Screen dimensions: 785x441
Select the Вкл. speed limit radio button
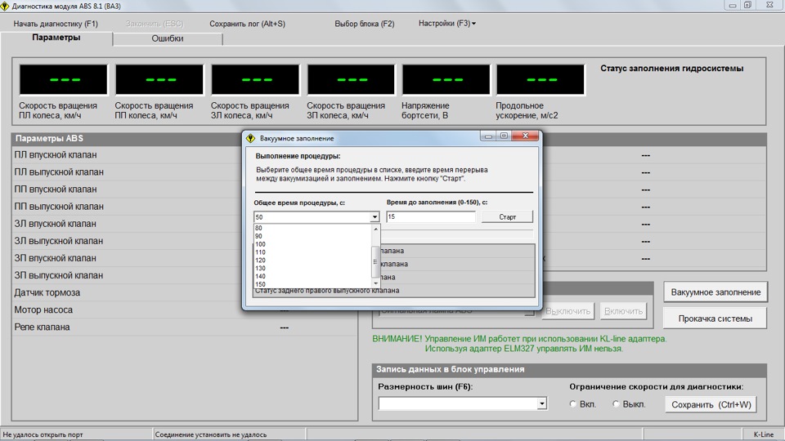click(x=572, y=404)
